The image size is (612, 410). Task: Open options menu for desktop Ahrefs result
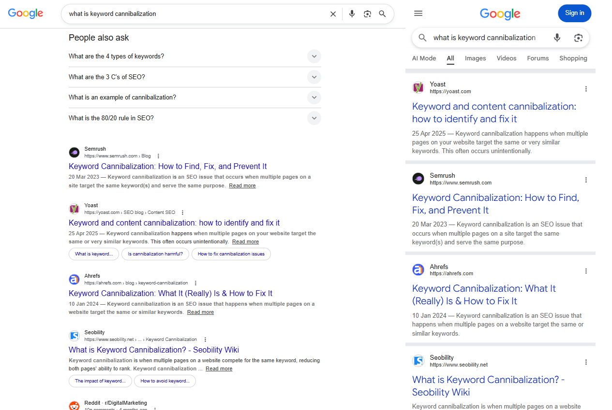point(195,283)
